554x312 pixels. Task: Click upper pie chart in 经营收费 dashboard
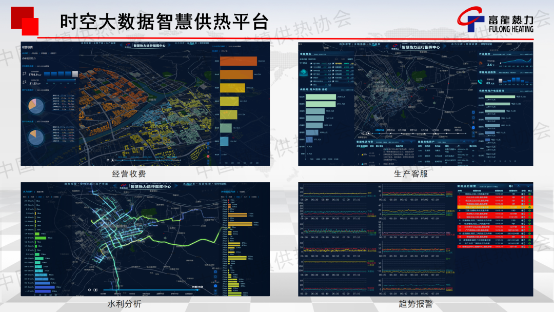tap(35, 105)
